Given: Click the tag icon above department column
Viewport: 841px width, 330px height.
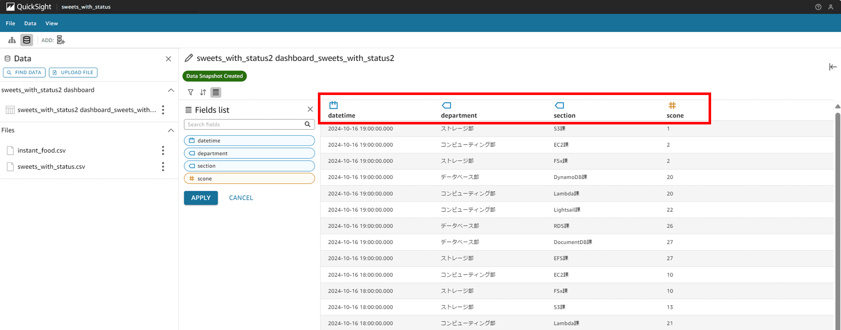Looking at the screenshot, I should tap(447, 105).
